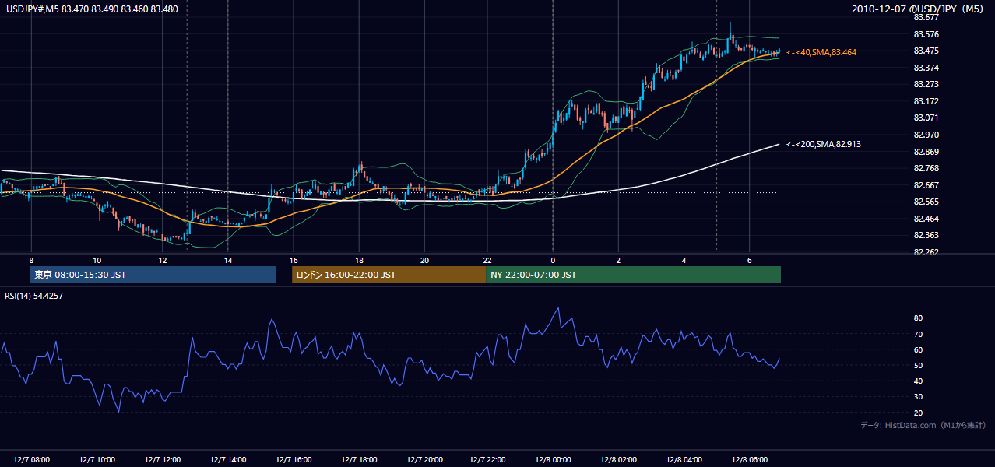Click the 12/7 12:00 time axis label
This screenshot has height=467, width=995.
click(x=162, y=460)
